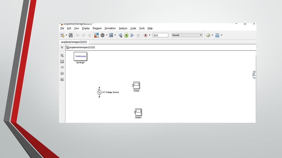The height and width of the screenshot is (158, 282).
Task: Select the AC Voltage Source block
Action: tap(99, 92)
